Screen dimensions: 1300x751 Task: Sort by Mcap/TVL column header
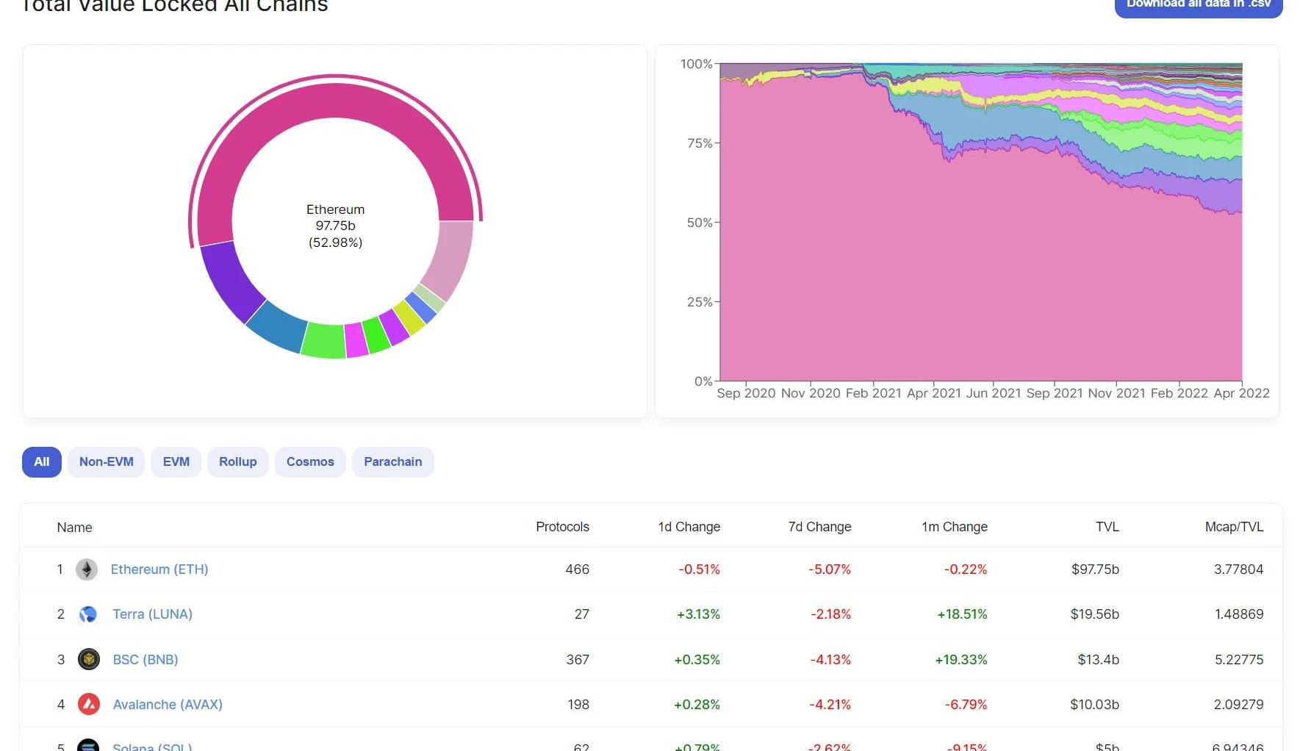tap(1234, 527)
